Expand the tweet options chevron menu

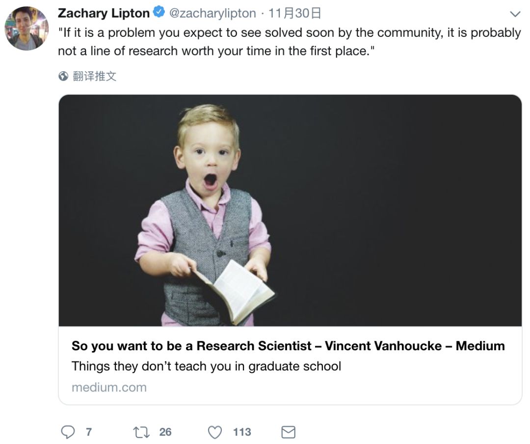click(x=515, y=14)
